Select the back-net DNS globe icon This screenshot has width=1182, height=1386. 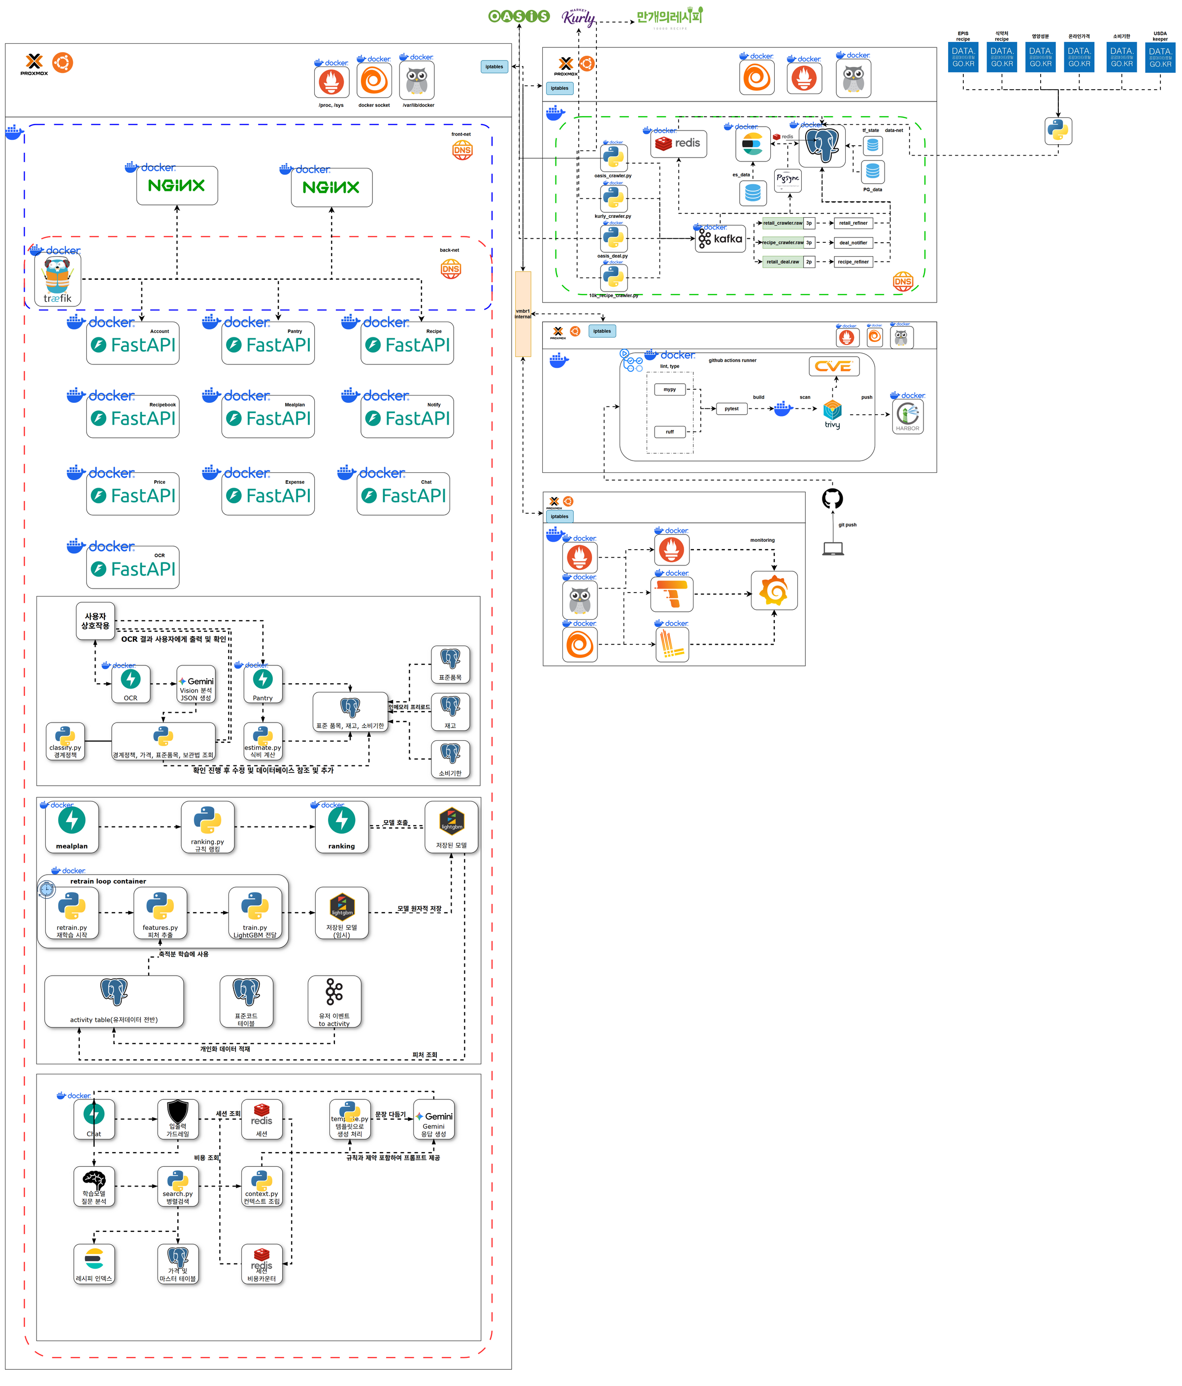(x=451, y=269)
